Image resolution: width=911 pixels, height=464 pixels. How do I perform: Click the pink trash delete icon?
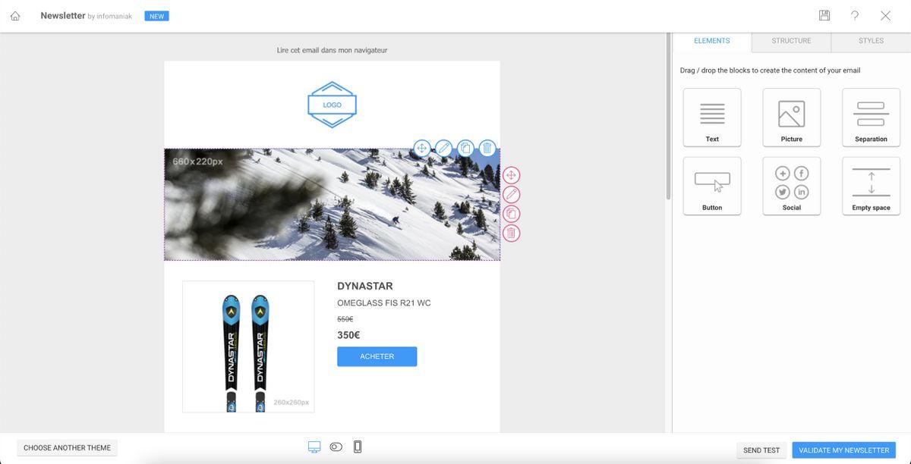coord(512,234)
